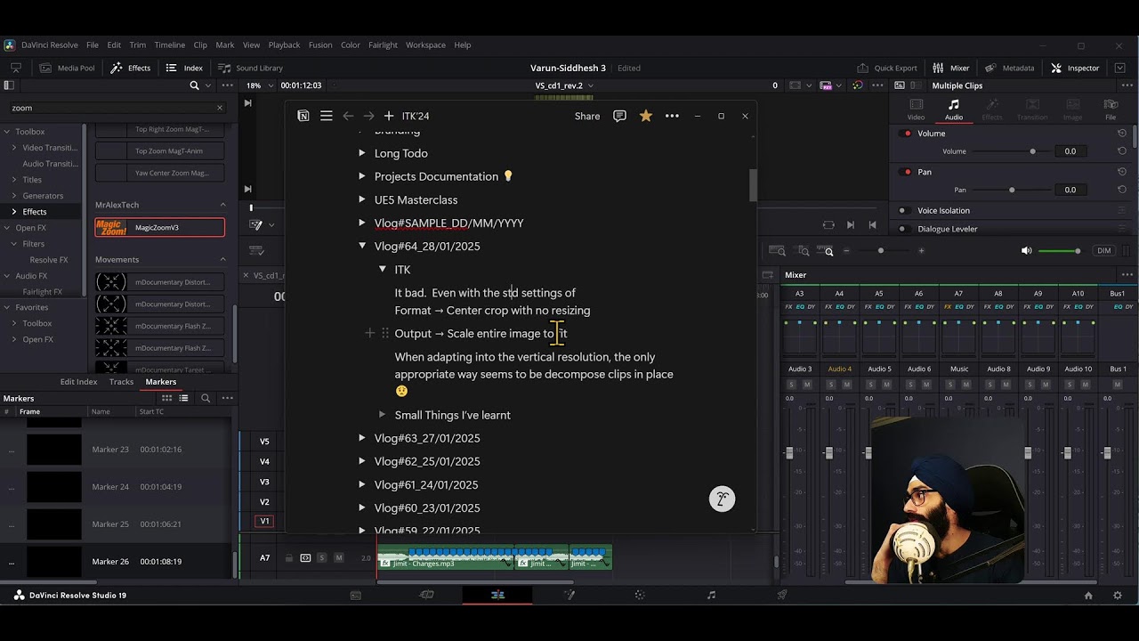Open the EQ on channel A3
Screen dimensions: 1139x641
click(799, 307)
